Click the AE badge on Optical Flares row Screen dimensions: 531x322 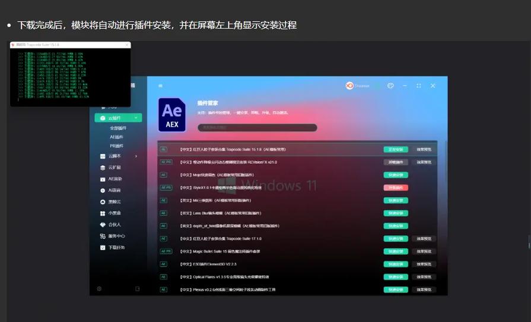[164, 277]
